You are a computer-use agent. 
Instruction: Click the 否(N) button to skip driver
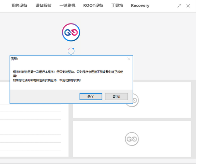(x=116, y=97)
